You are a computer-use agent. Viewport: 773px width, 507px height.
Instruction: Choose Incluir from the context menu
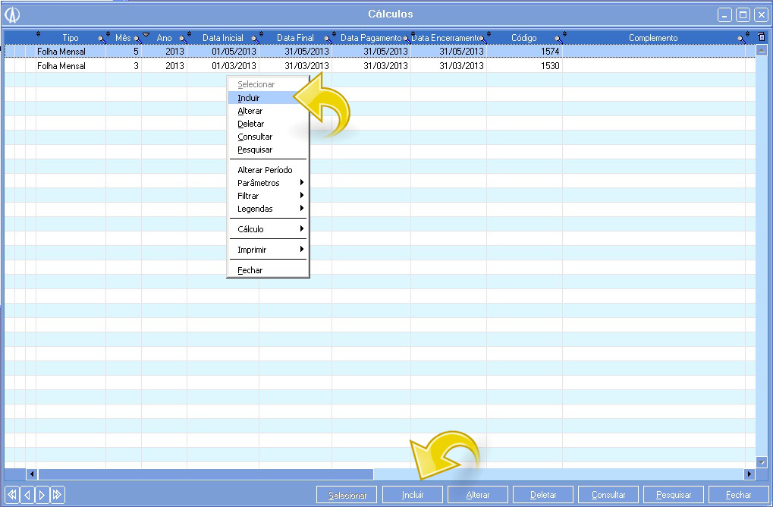(x=268, y=98)
